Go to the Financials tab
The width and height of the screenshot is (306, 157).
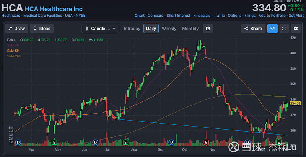202,16
